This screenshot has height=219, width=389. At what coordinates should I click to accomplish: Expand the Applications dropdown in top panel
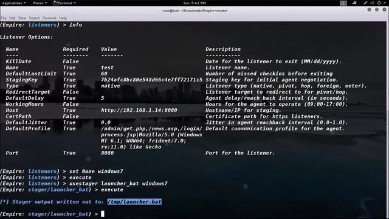13,3
